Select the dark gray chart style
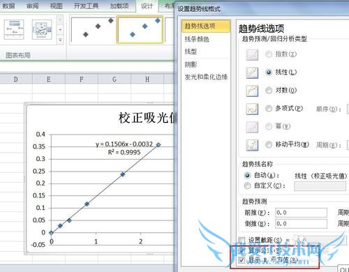This screenshot has height=272, width=349. click(x=93, y=30)
